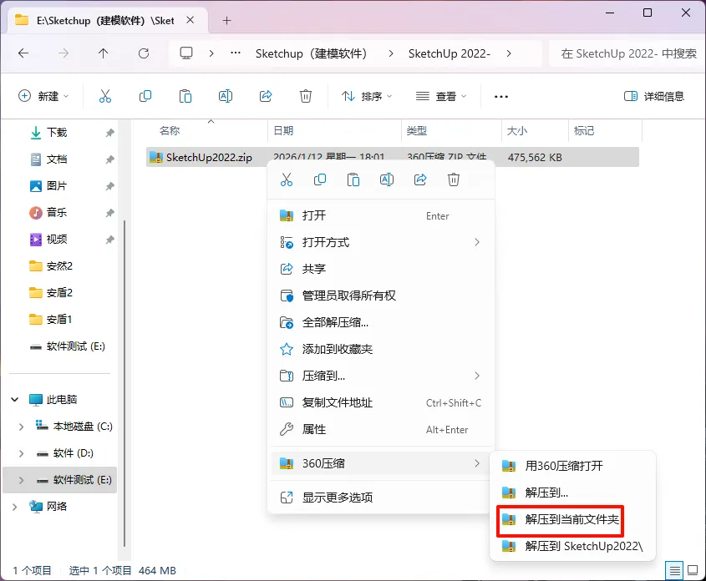
Task: Open the 查看 view dropdown
Action: pos(441,96)
